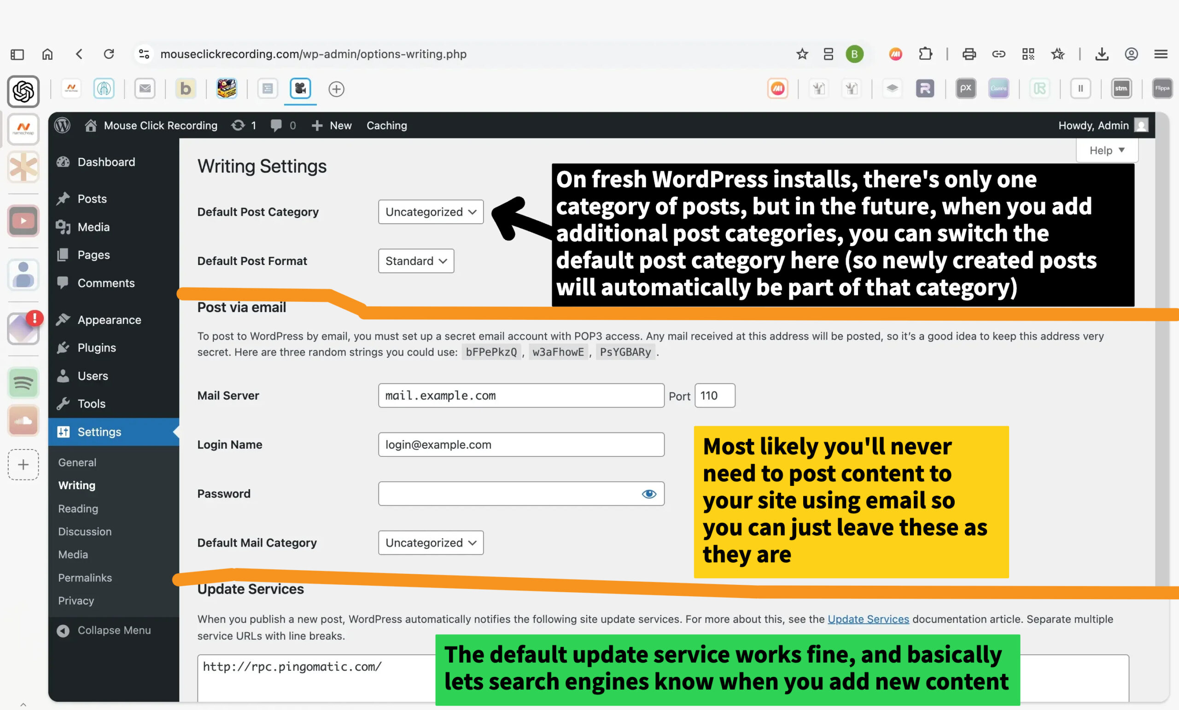1179x710 pixels.
Task: Expand the Help tab
Action: point(1106,150)
